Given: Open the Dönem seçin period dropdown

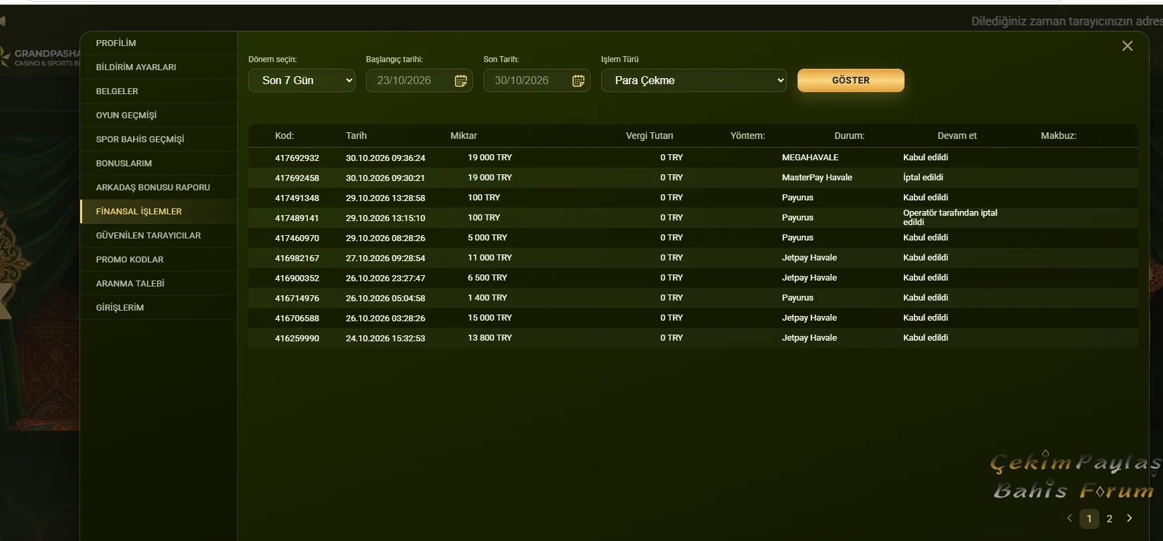Looking at the screenshot, I should (x=302, y=81).
